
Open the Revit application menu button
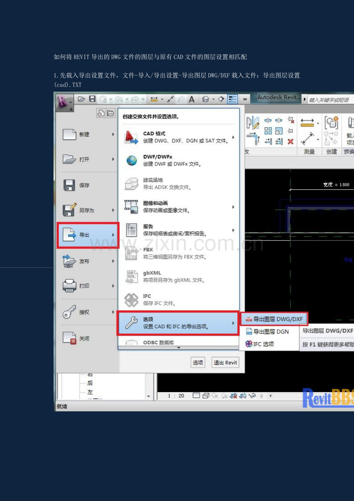64,103
